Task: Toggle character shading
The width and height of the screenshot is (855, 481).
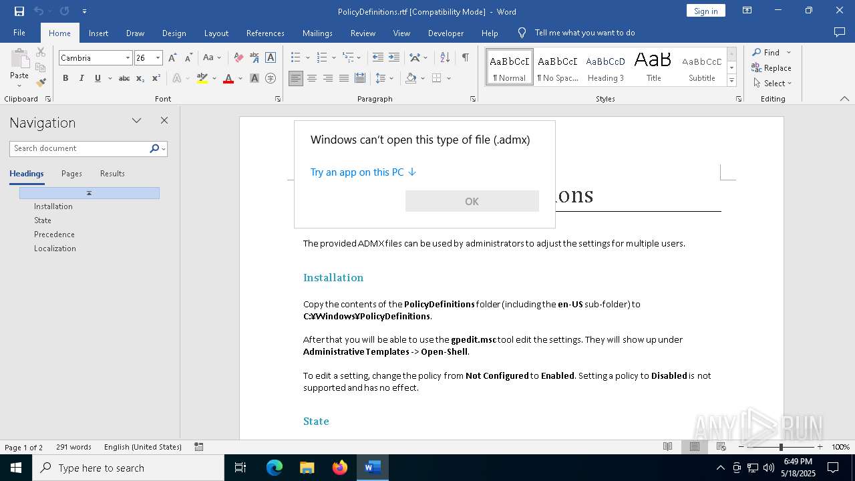Action: tap(254, 78)
